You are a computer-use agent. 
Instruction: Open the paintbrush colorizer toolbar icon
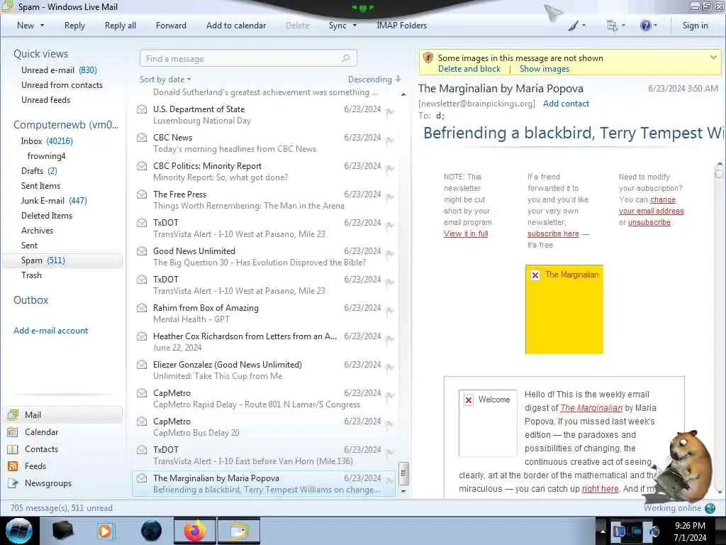[573, 26]
